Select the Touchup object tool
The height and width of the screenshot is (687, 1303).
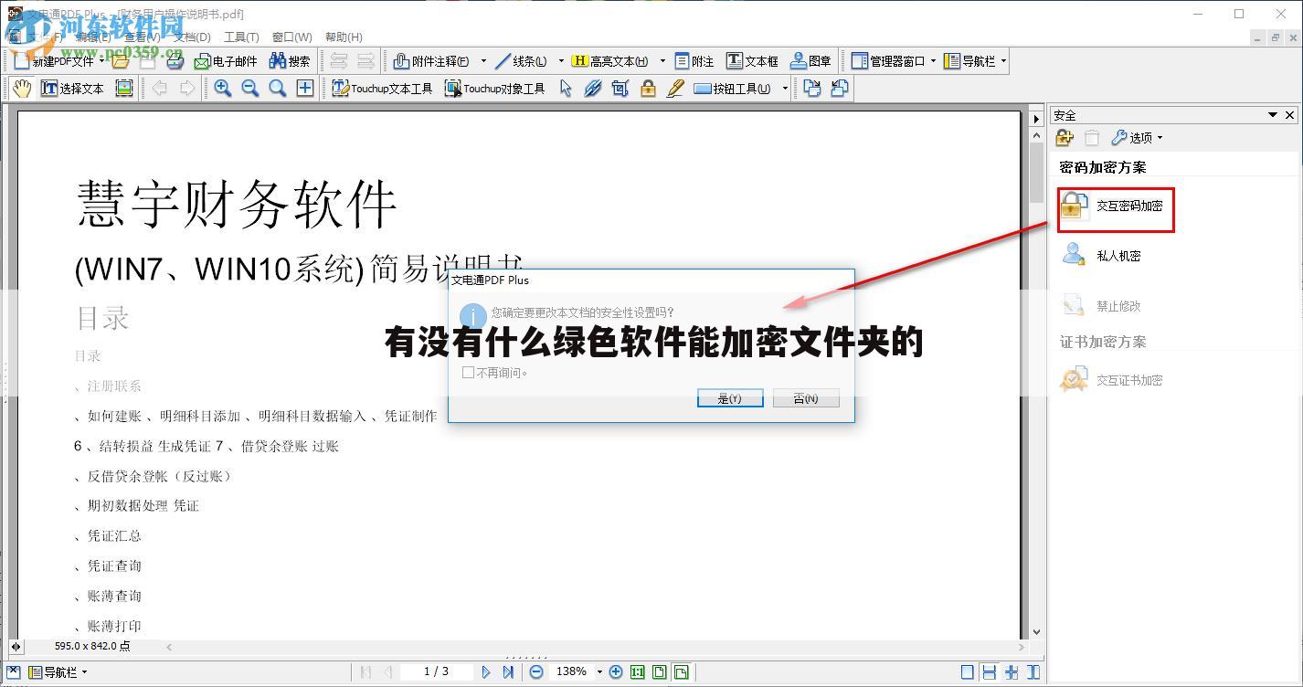pyautogui.click(x=494, y=89)
